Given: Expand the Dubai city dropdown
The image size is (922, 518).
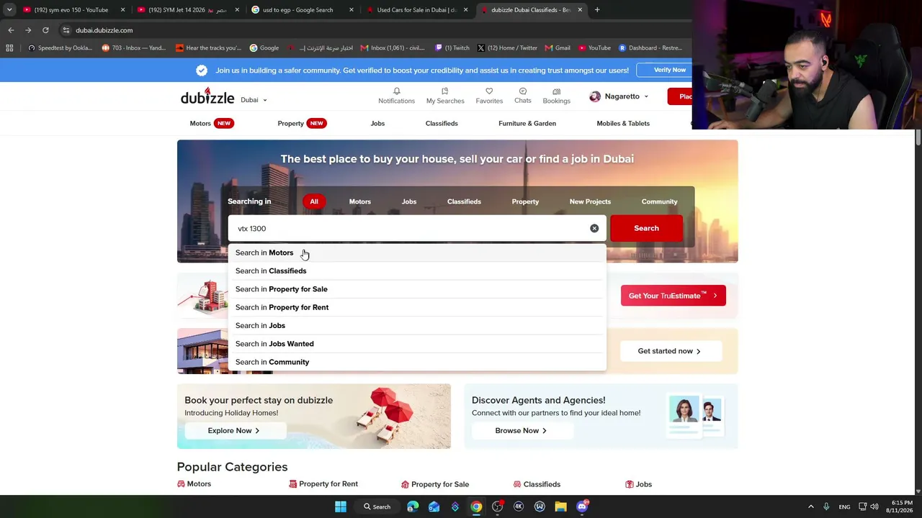Looking at the screenshot, I should [x=254, y=100].
